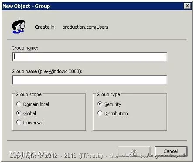Switch group type to Distribution

[x=100, y=113]
